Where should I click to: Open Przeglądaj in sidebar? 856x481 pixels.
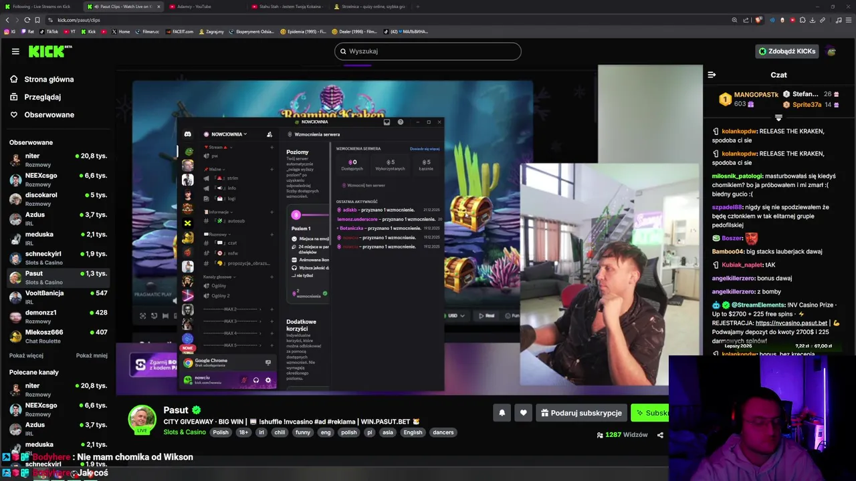point(35,97)
